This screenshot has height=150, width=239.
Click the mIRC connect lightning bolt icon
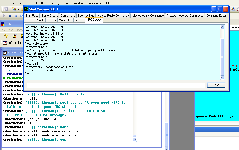(6, 36)
